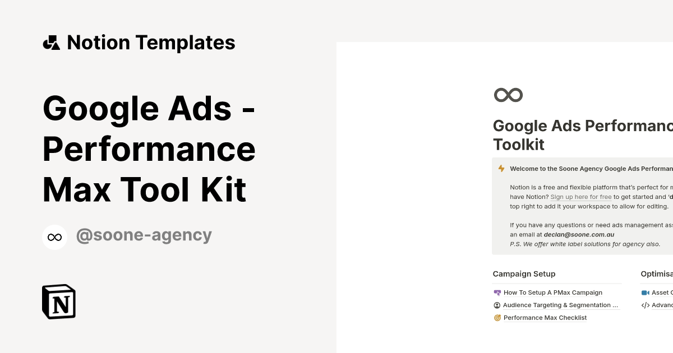Screen dimensions: 673x353
Task: Select the infinity page icon above the toolkit title
Action: 508,95
